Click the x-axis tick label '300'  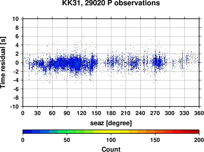(170, 113)
